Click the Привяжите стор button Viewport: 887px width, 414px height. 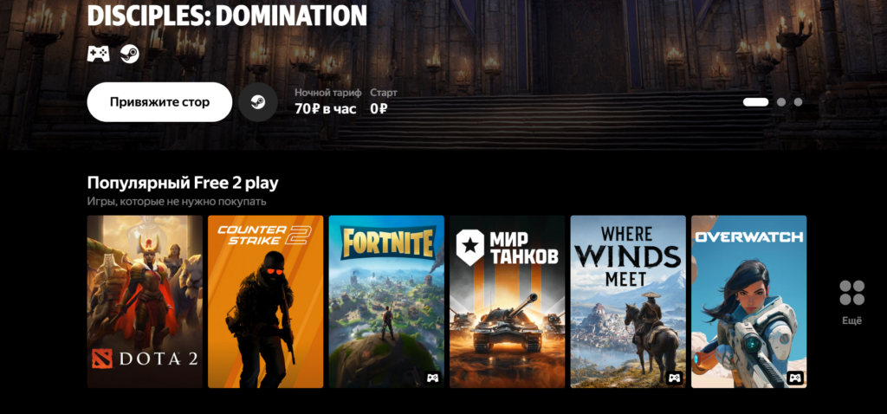point(159,102)
